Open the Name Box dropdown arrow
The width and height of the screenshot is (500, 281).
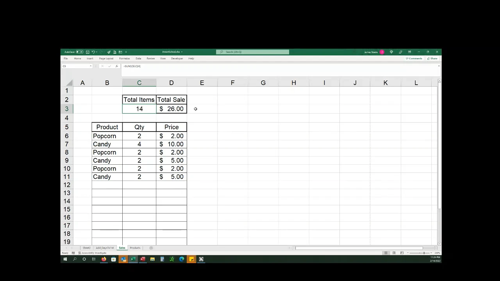[91, 66]
